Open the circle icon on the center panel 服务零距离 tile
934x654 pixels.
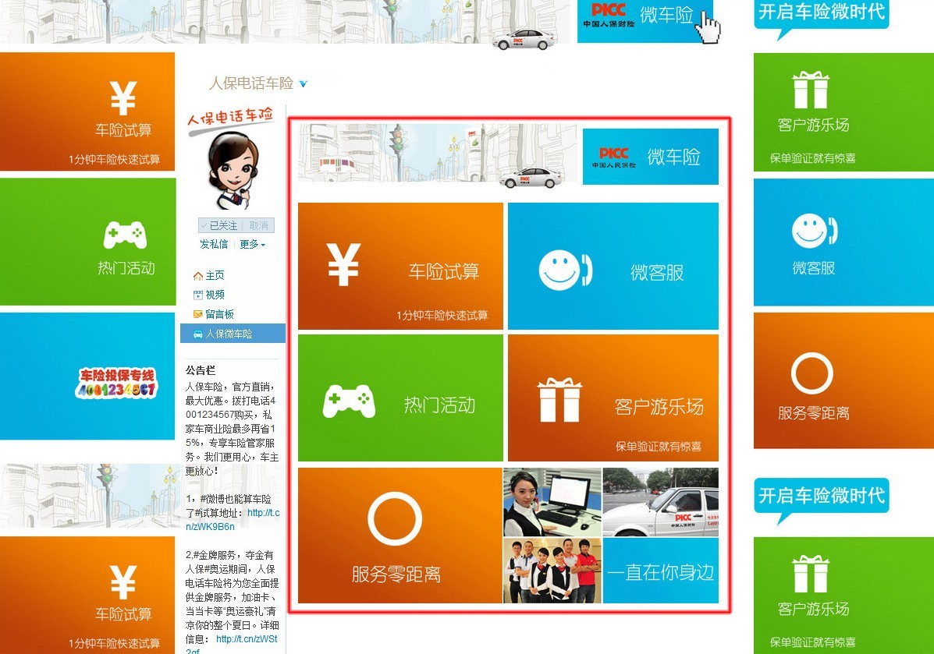395,518
